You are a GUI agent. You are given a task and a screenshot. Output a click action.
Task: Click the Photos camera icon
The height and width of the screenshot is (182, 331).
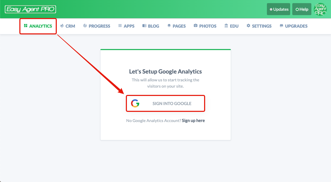(195, 26)
